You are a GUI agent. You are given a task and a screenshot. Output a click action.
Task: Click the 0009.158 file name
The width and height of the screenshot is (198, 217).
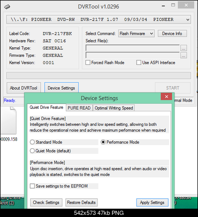(x=9, y=139)
